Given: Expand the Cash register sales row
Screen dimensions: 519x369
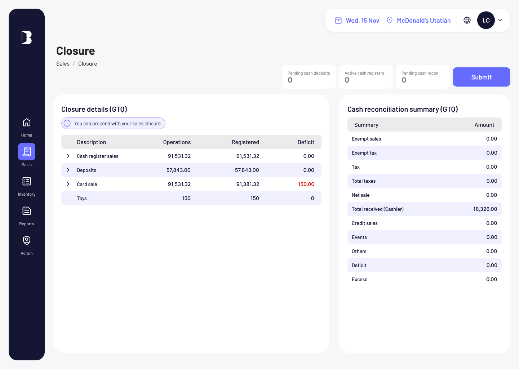Looking at the screenshot, I should [x=68, y=156].
